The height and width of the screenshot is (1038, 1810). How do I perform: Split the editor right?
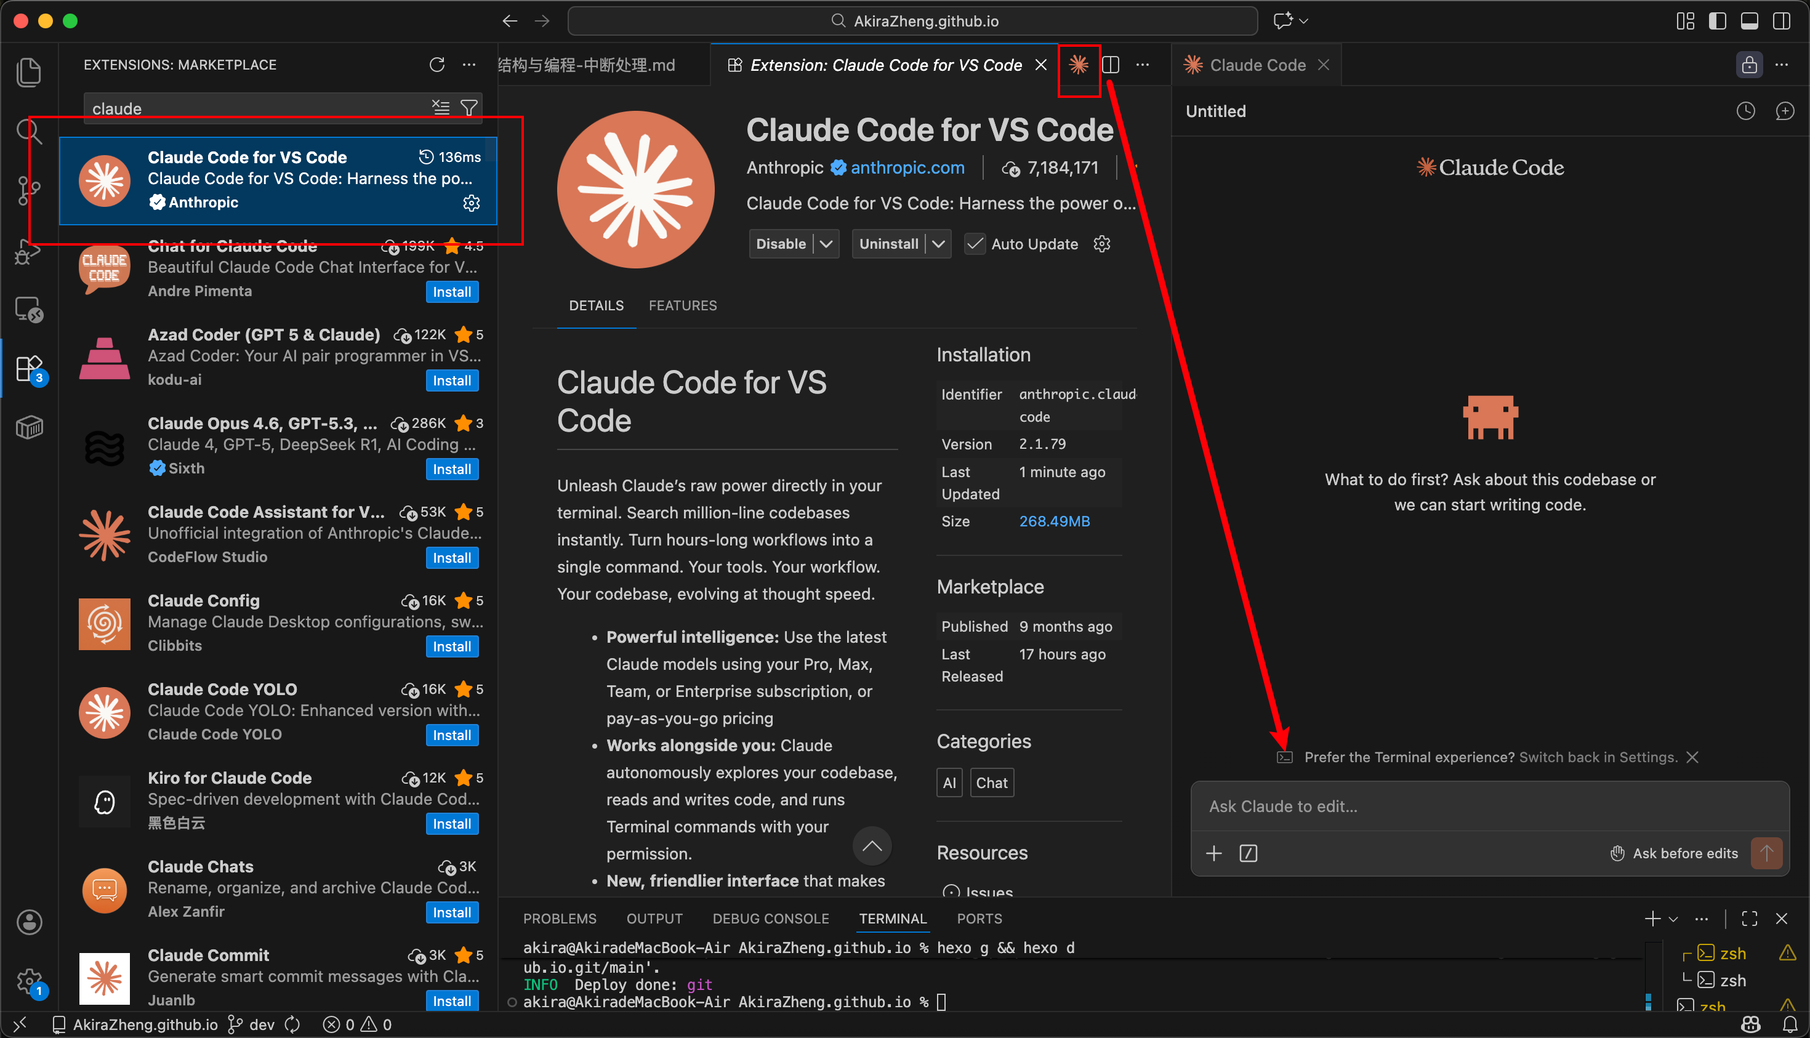[1111, 65]
